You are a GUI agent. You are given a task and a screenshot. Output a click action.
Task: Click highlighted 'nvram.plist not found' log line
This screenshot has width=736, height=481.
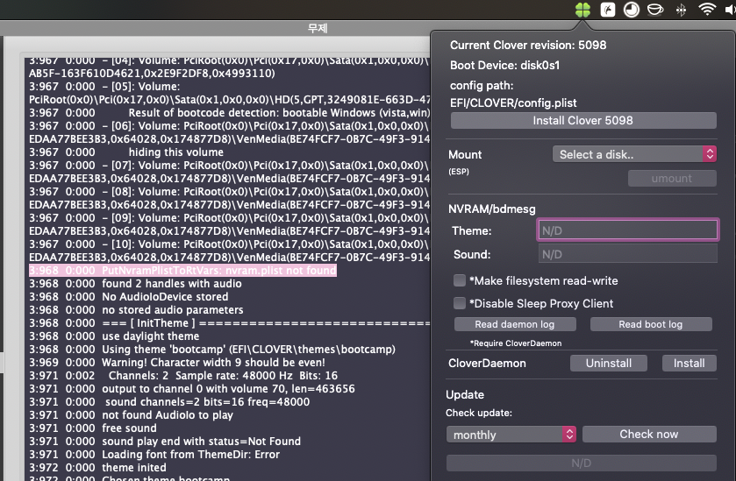click(x=182, y=271)
